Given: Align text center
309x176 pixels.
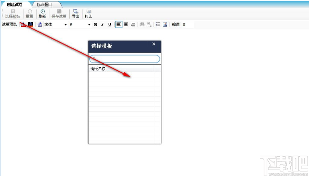Looking at the screenshot, I should [126, 24].
